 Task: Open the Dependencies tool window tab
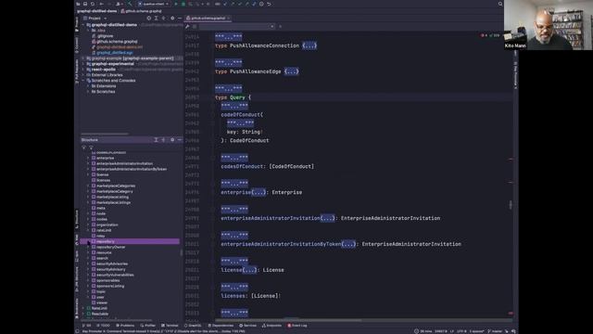(x=221, y=326)
